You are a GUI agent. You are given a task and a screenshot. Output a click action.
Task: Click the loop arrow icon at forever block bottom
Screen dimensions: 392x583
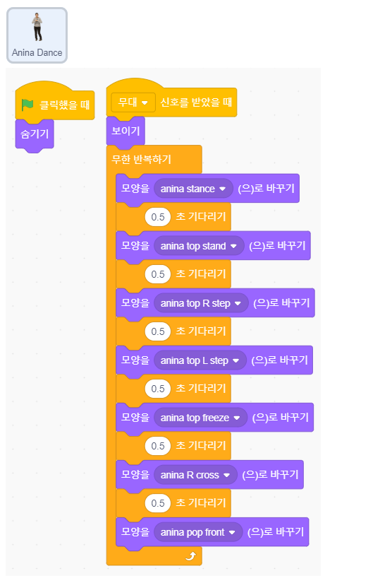click(x=190, y=556)
